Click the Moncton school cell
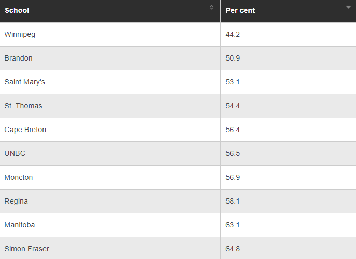 [18, 177]
